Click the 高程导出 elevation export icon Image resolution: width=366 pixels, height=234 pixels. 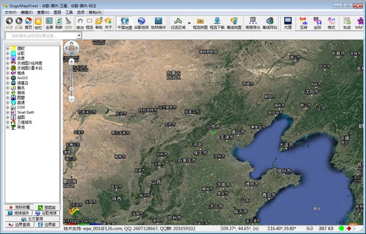point(253,23)
